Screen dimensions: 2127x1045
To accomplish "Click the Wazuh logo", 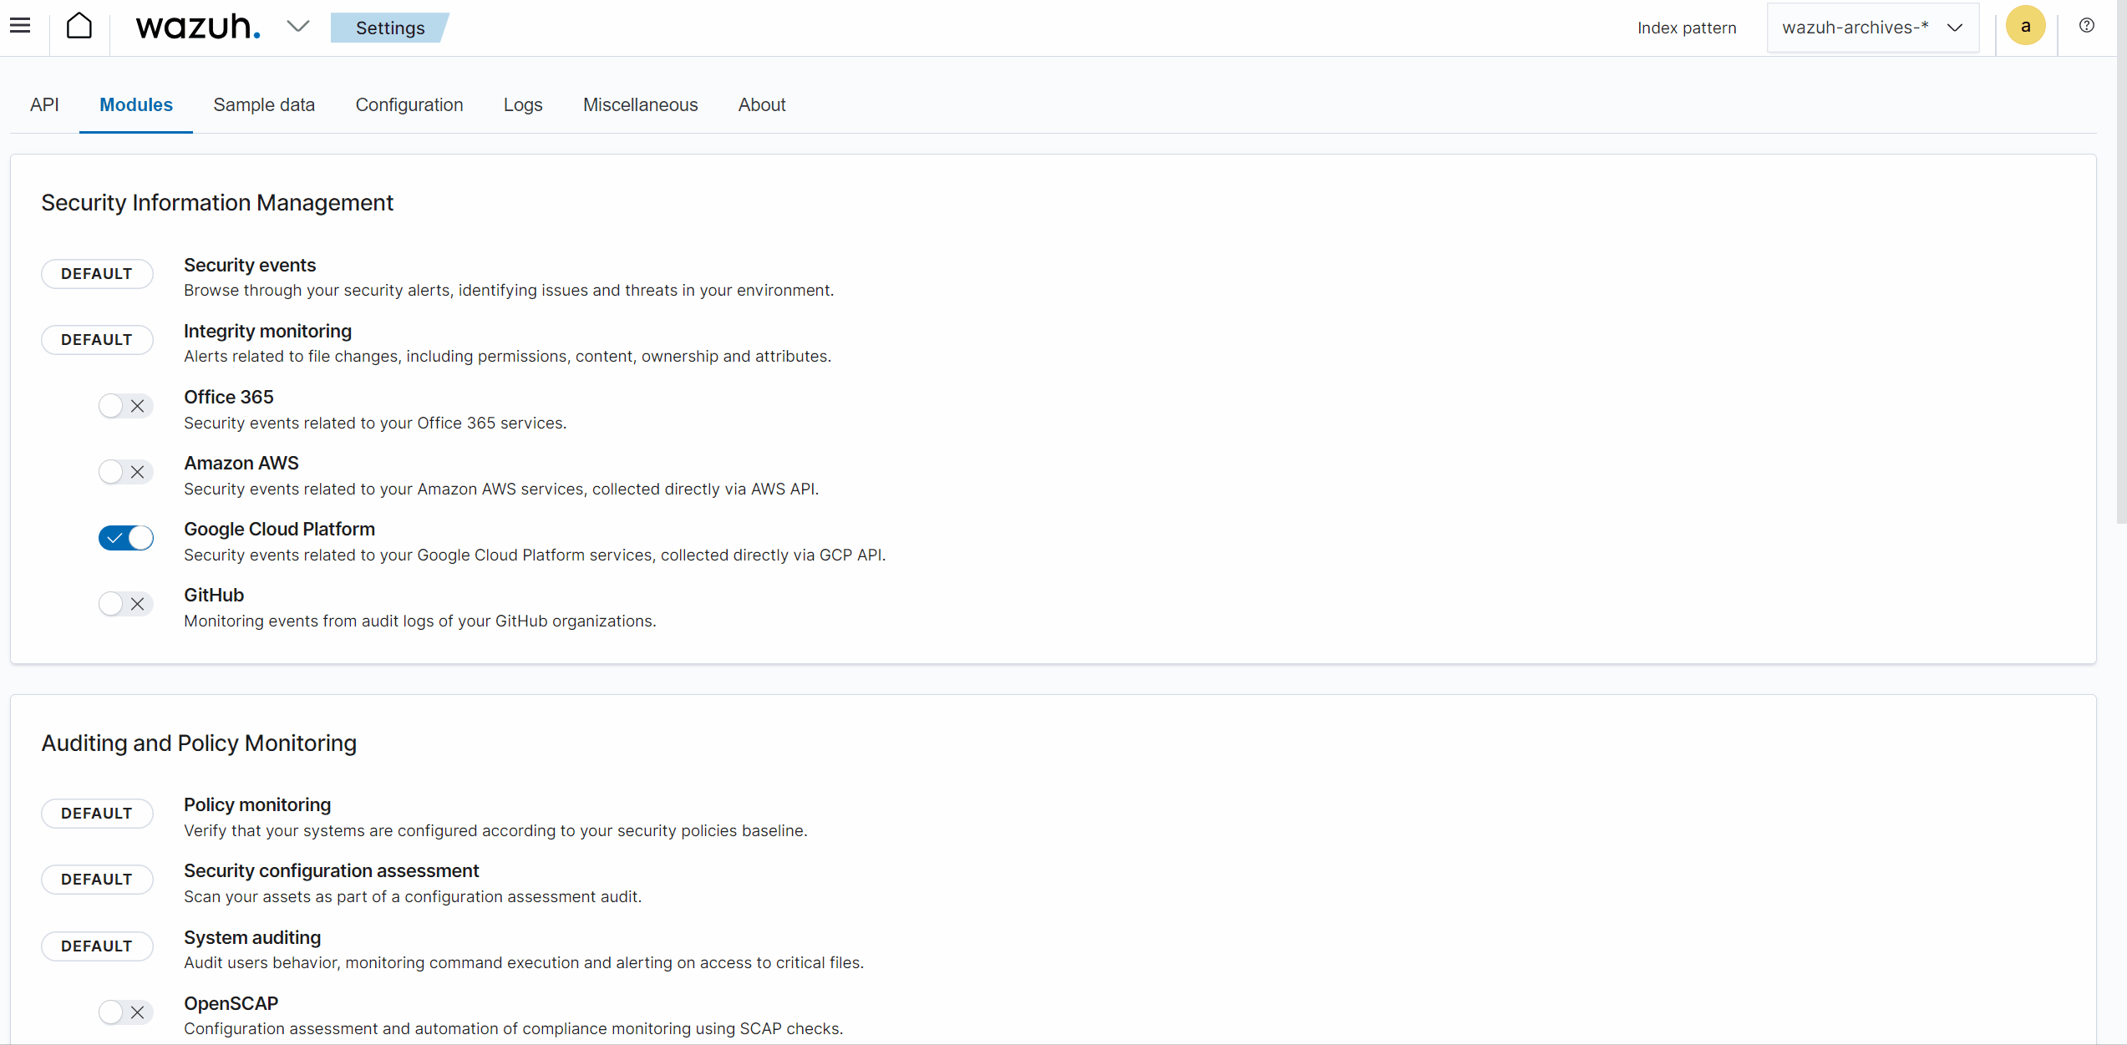I will tap(198, 27).
